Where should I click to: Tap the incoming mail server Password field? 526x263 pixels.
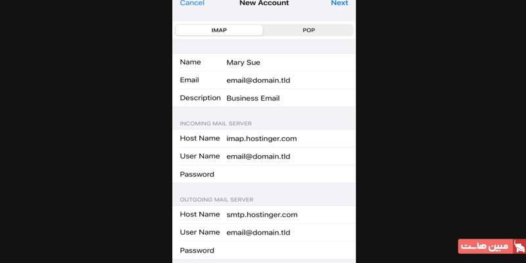pyautogui.click(x=264, y=174)
